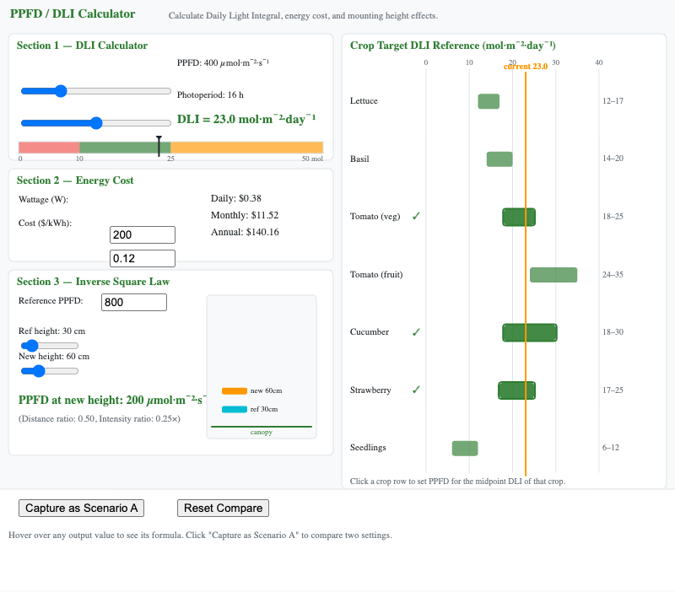Click the Section 3 — Inverse Square Law heading
Image resolution: width=675 pixels, height=592 pixels.
(x=93, y=282)
